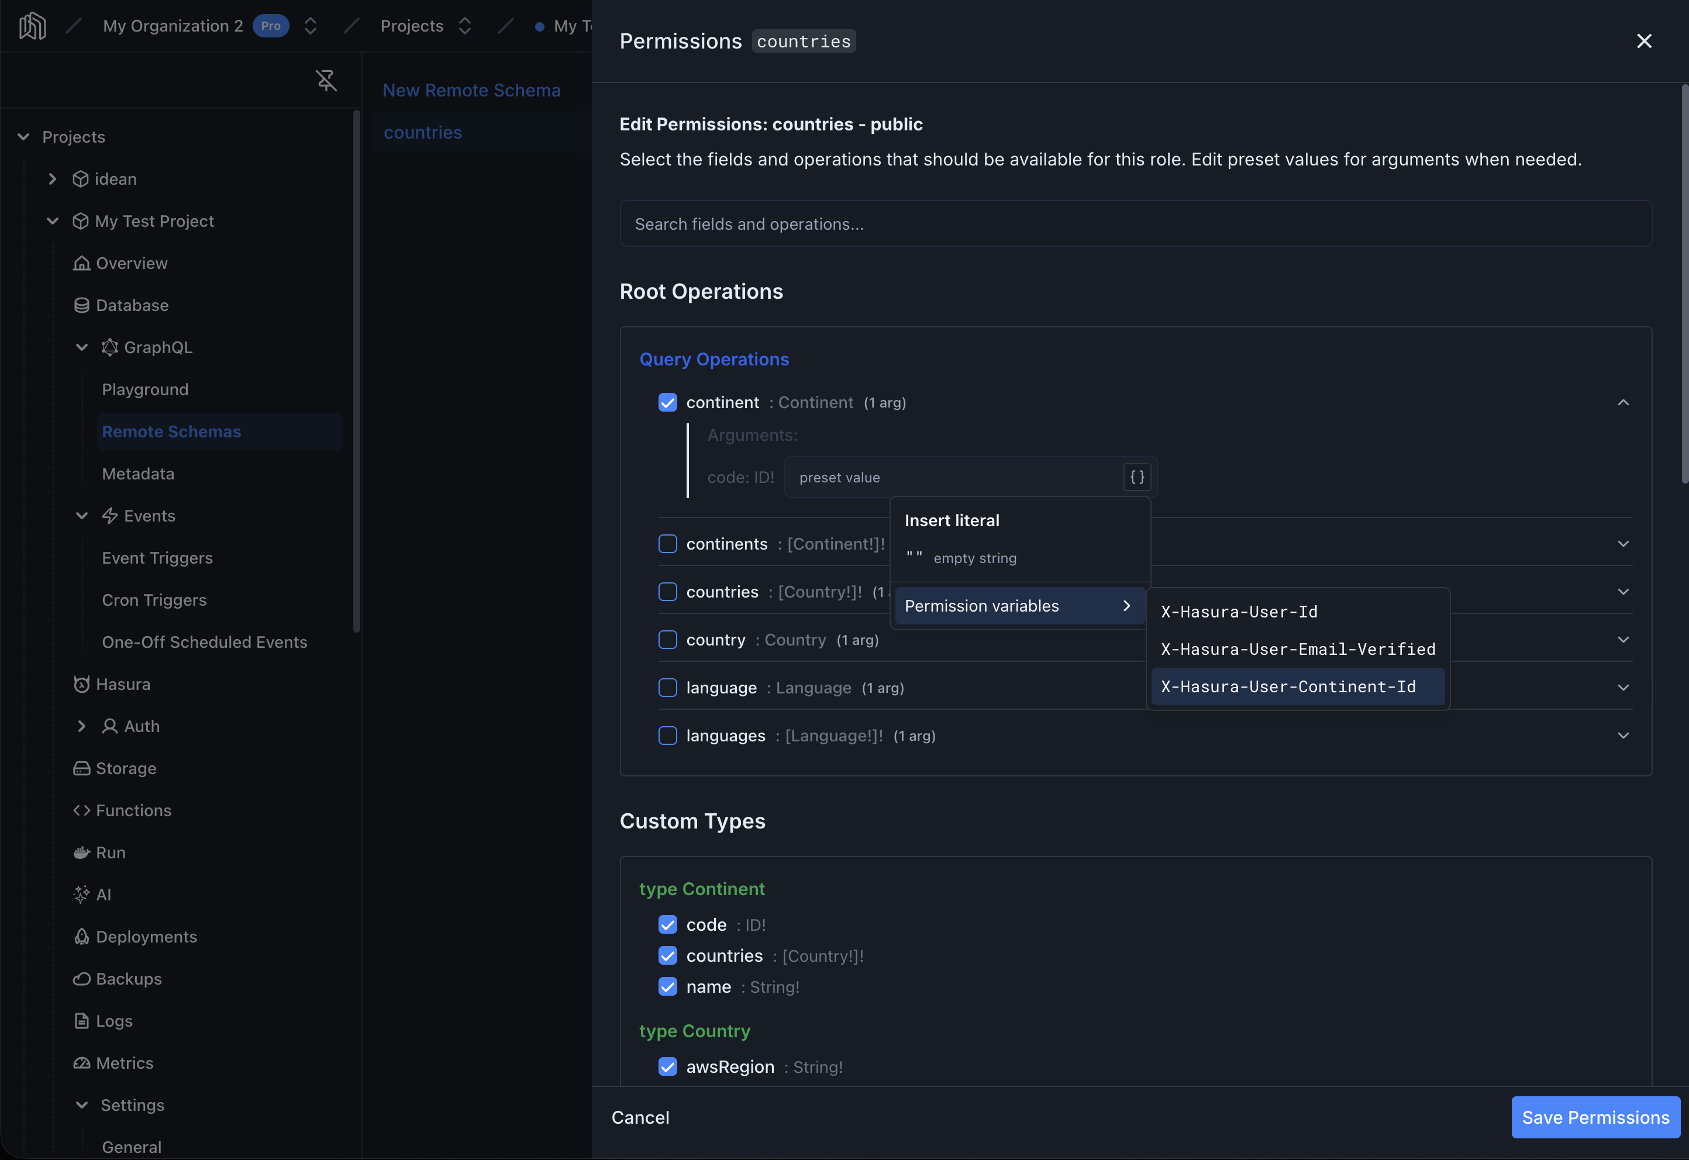Uncheck the awsRegion field checkbox
The height and width of the screenshot is (1160, 1689).
(x=667, y=1067)
